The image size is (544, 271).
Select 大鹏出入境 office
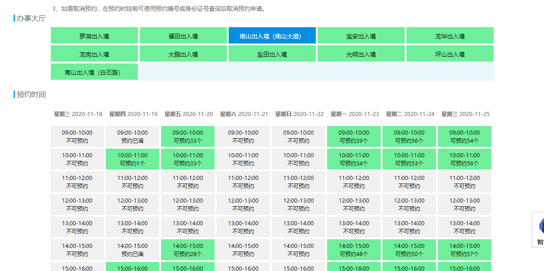pos(183,53)
